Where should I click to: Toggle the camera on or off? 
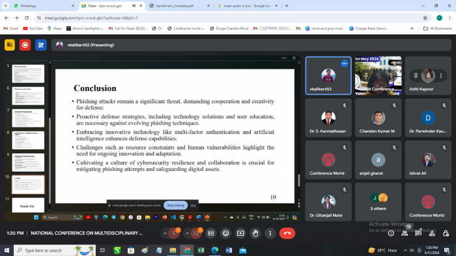[196, 233]
